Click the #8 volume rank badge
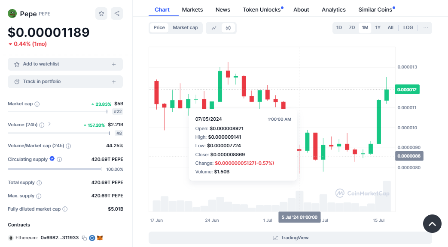The height and width of the screenshot is (247, 448). click(x=119, y=133)
